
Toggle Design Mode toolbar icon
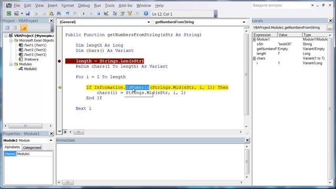pyautogui.click(x=106, y=14)
